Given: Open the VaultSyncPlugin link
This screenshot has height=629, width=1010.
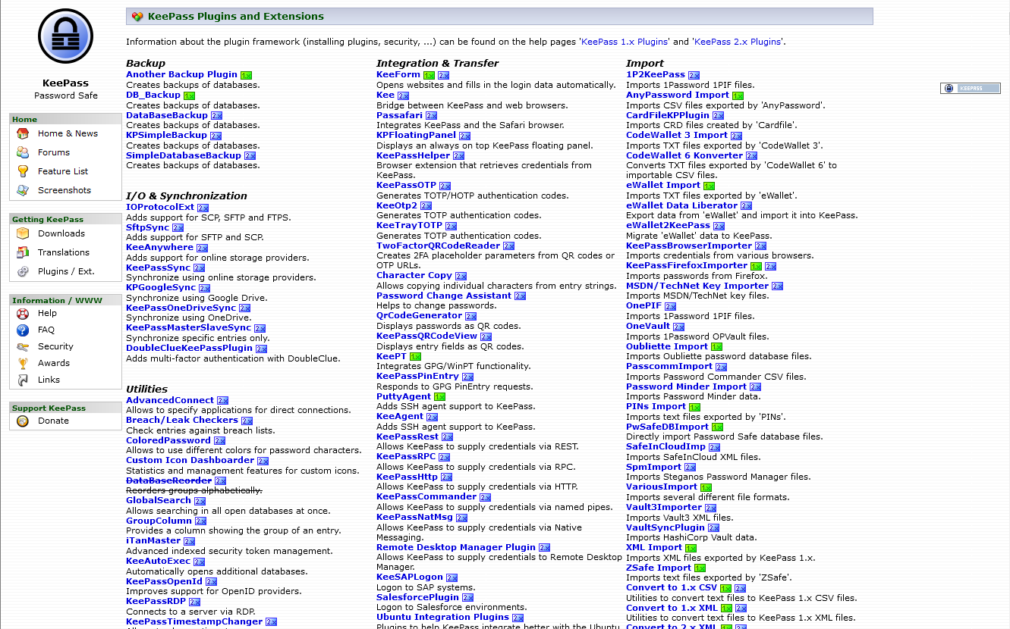Looking at the screenshot, I should pos(665,527).
